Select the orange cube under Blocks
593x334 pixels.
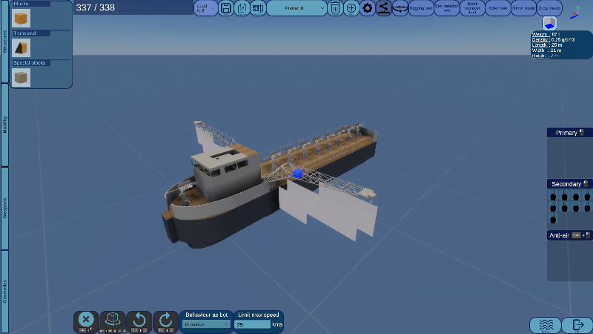coord(21,18)
